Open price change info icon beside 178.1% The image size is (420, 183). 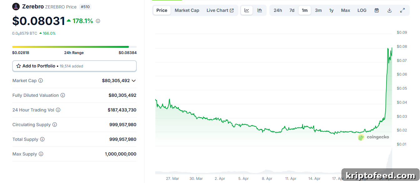(98, 21)
